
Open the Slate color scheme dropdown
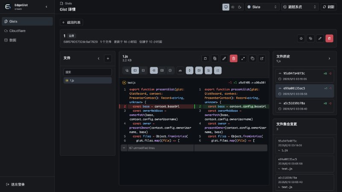(262, 7)
